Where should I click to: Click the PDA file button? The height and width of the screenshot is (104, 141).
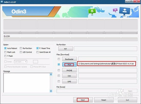tap(69, 64)
